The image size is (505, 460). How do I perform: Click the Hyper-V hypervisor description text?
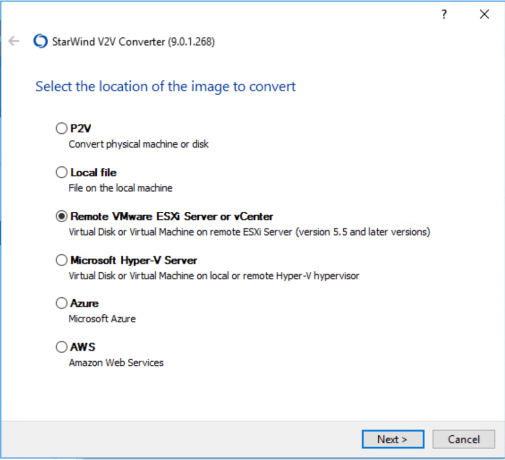[214, 276]
